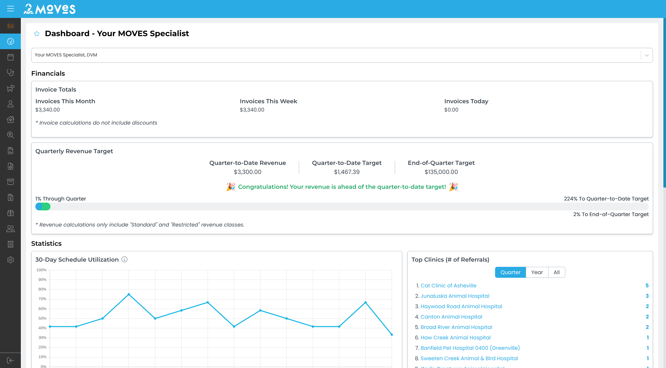Expand the specialist dropdown chevron
666x368 pixels.
(647, 55)
